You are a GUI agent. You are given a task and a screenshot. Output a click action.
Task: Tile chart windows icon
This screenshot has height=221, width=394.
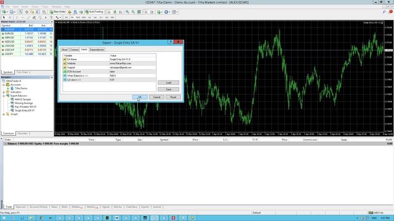pyautogui.click(x=139, y=12)
